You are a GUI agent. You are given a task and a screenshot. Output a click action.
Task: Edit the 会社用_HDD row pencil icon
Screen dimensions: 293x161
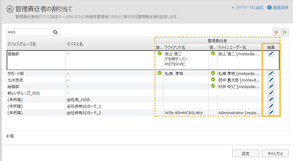pyautogui.click(x=271, y=99)
